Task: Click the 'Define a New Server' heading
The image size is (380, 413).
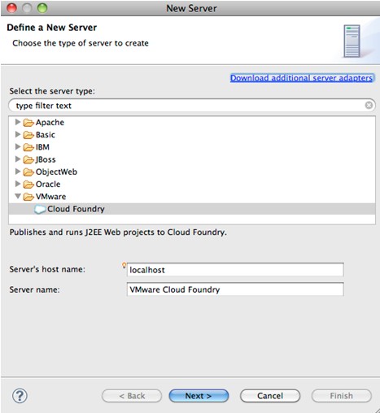Action: tap(52, 28)
